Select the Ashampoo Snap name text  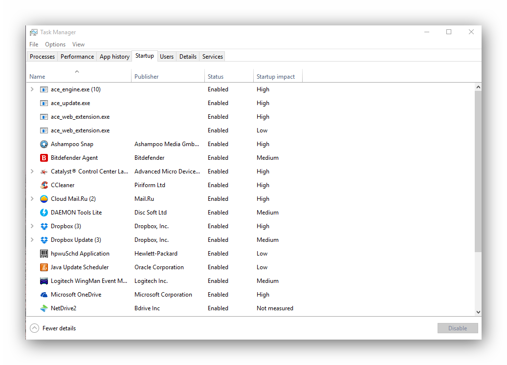(72, 144)
